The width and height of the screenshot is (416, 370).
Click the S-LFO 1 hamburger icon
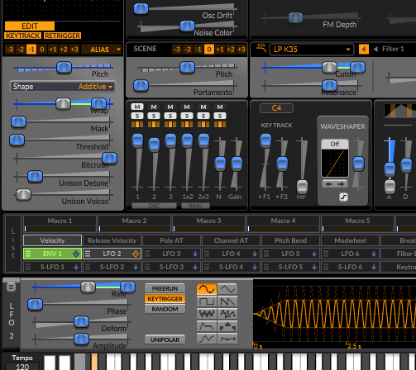click(28, 267)
